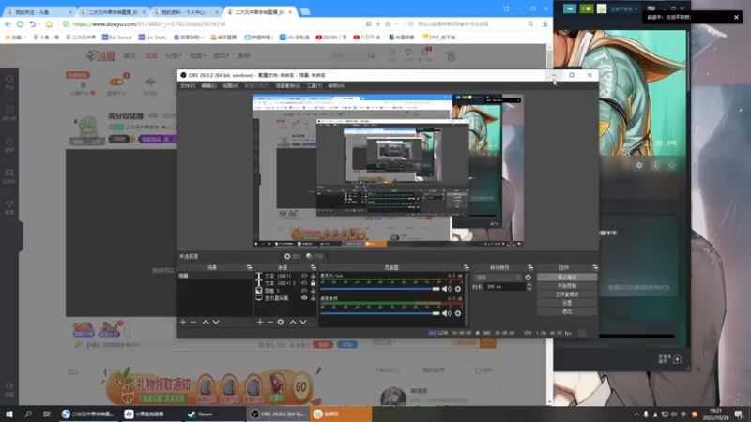
Task: Toggle lock on the first text source
Action: click(x=314, y=276)
